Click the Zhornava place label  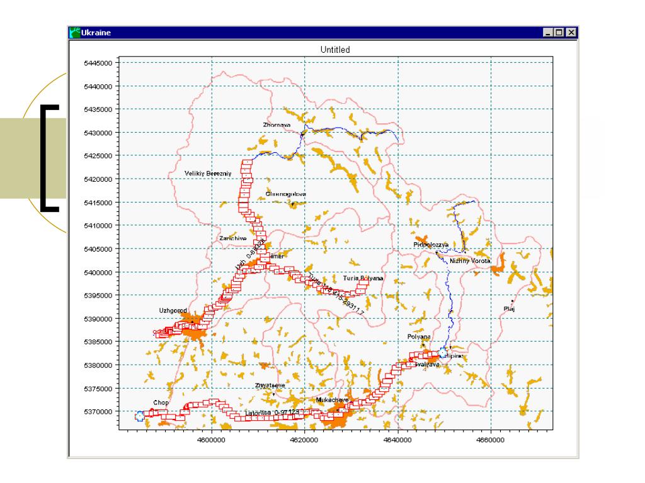tap(277, 125)
